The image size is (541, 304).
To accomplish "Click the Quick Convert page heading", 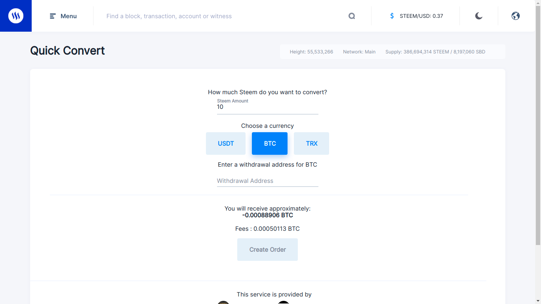I will (x=67, y=51).
